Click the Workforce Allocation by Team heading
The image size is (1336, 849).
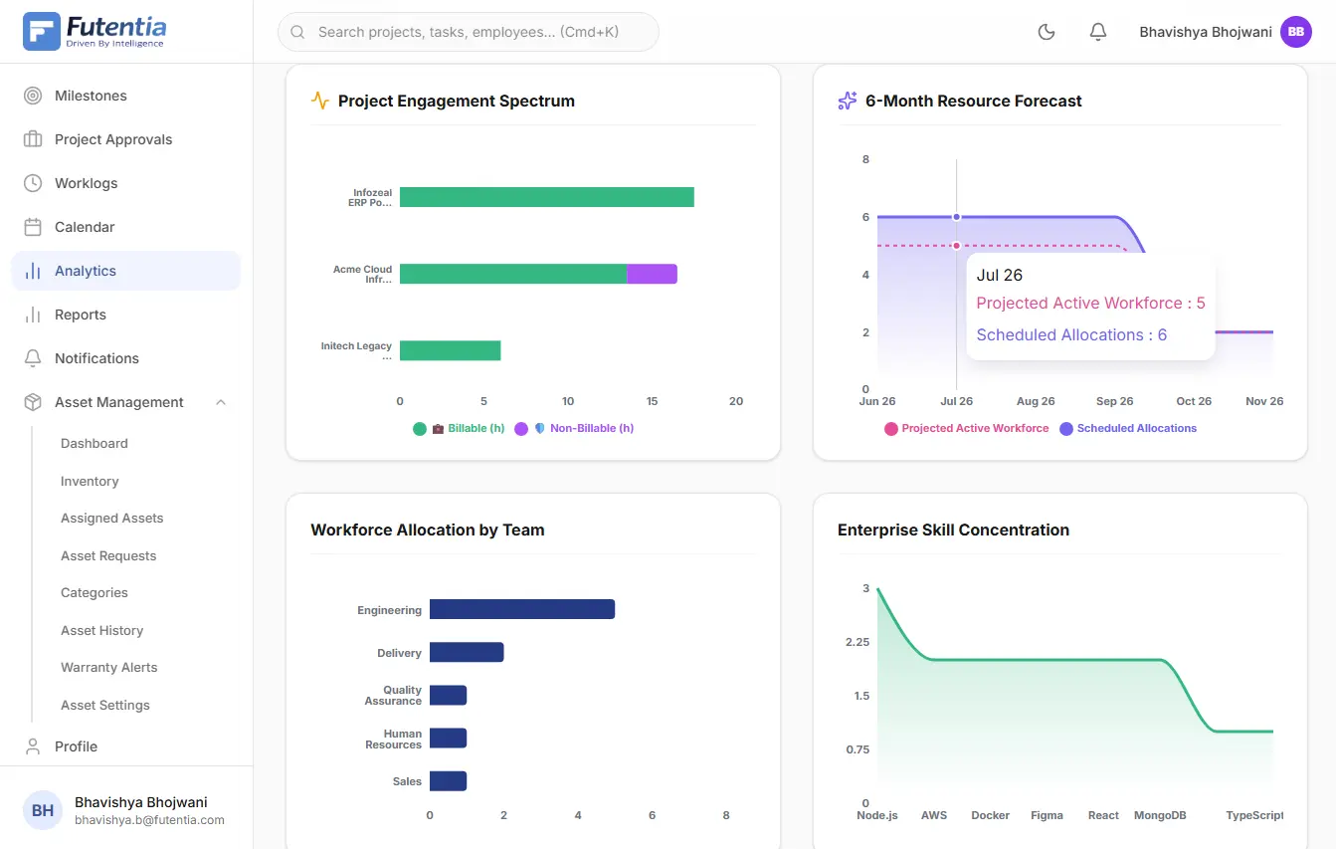coord(428,531)
